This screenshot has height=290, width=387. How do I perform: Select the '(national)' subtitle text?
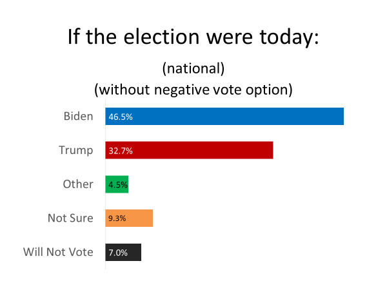point(193,68)
